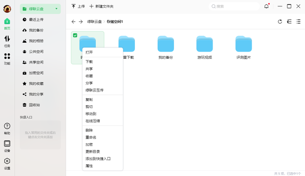
Task: Click into the 搜索 search field
Action: pos(234,6)
